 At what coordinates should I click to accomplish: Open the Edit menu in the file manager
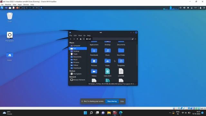75,35
